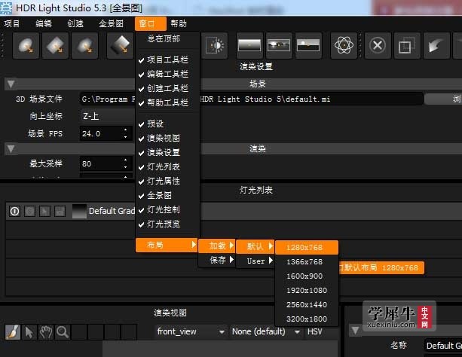Uncheck 预设 panel option
The image size is (462, 357).
pos(167,124)
